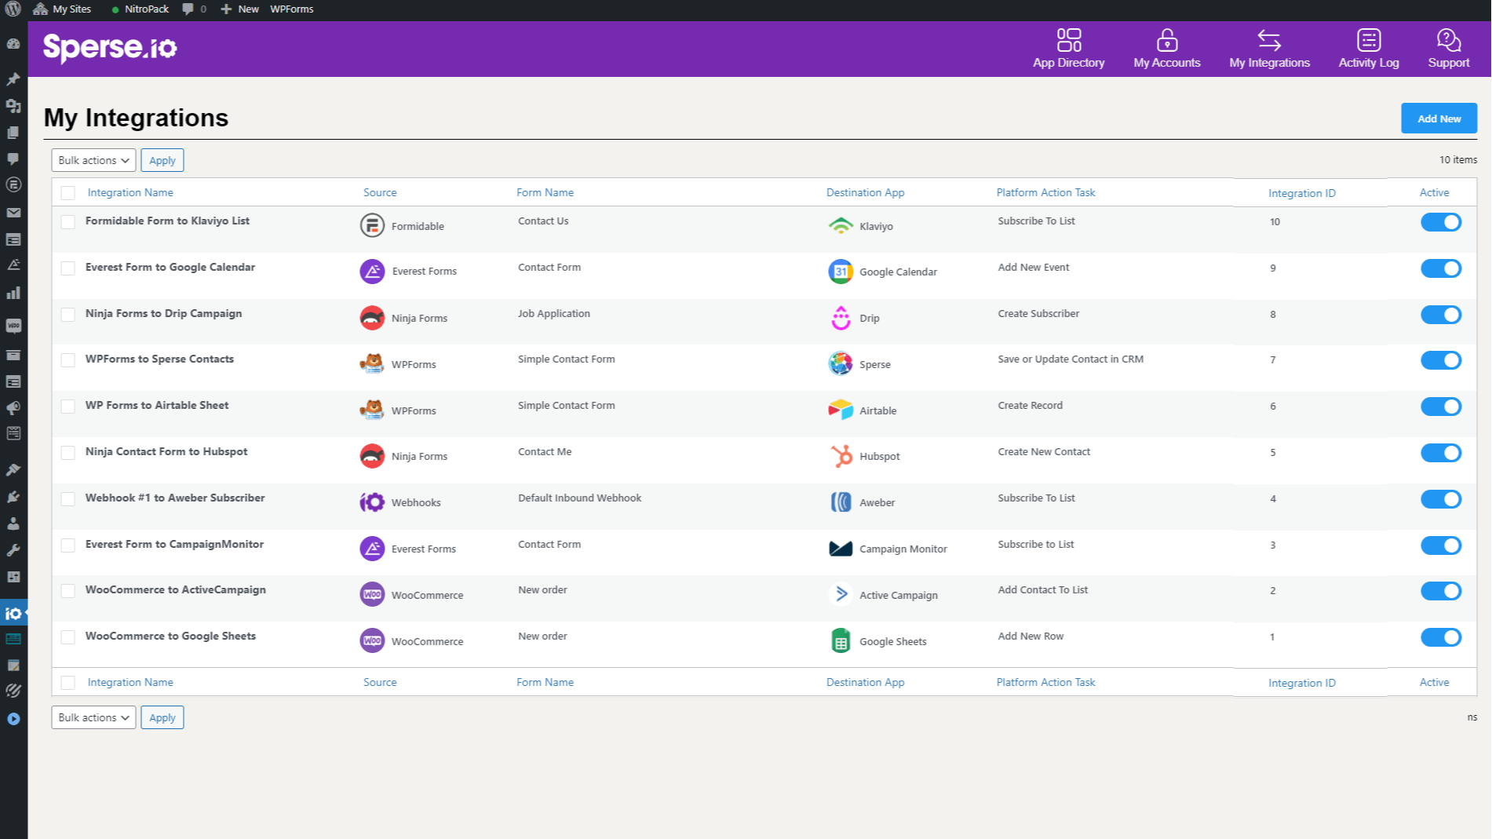Open WPForms from the admin top bar
Viewport: 1492px width, 839px height.
click(x=291, y=9)
